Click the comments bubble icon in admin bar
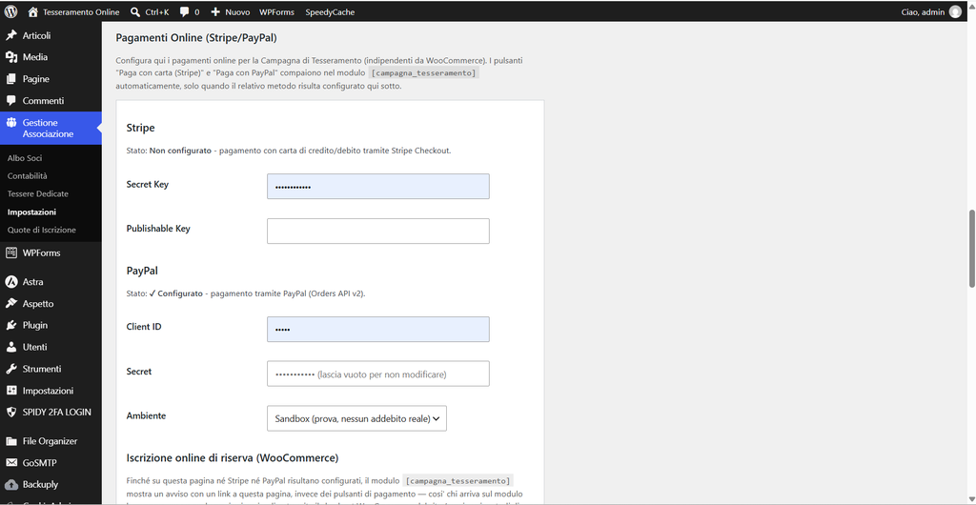This screenshot has width=976, height=505. (185, 11)
